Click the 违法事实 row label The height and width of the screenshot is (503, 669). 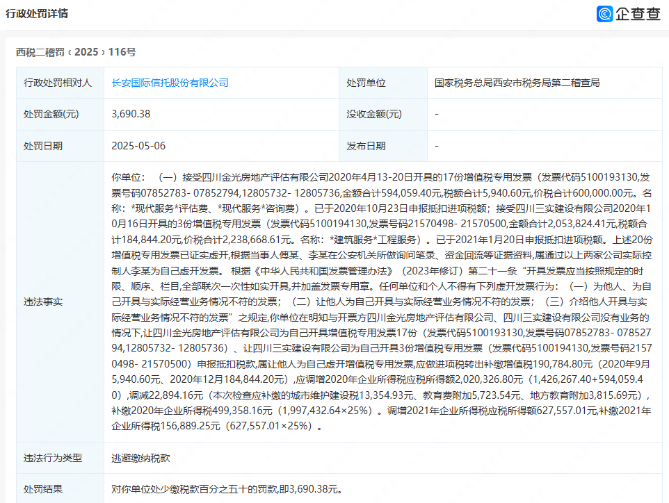click(43, 302)
